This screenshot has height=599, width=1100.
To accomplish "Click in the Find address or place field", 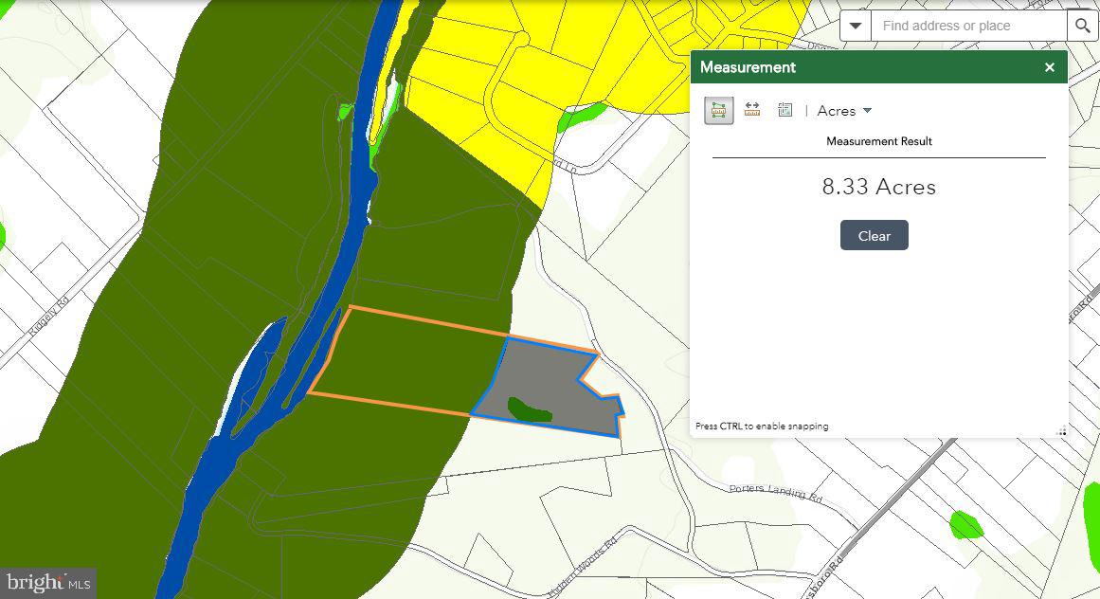I will pyautogui.click(x=969, y=26).
